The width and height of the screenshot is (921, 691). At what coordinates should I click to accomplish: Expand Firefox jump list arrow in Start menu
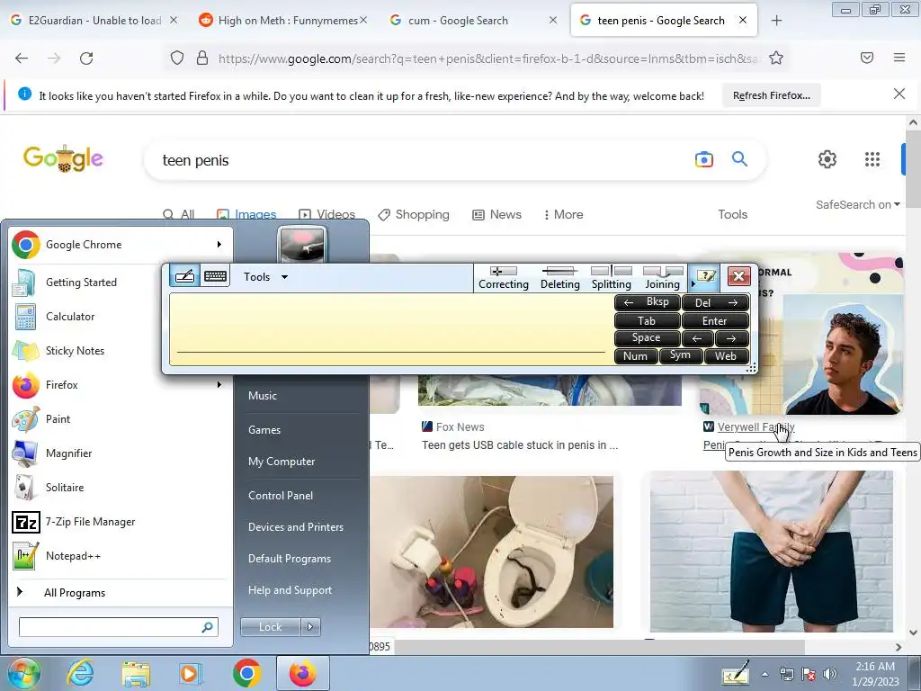click(219, 384)
